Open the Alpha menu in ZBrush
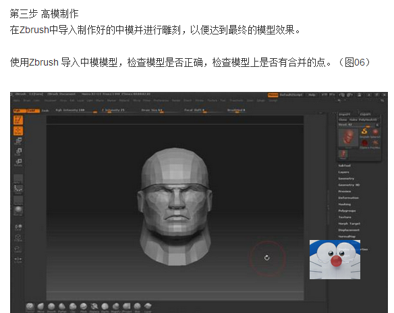 tap(17, 101)
